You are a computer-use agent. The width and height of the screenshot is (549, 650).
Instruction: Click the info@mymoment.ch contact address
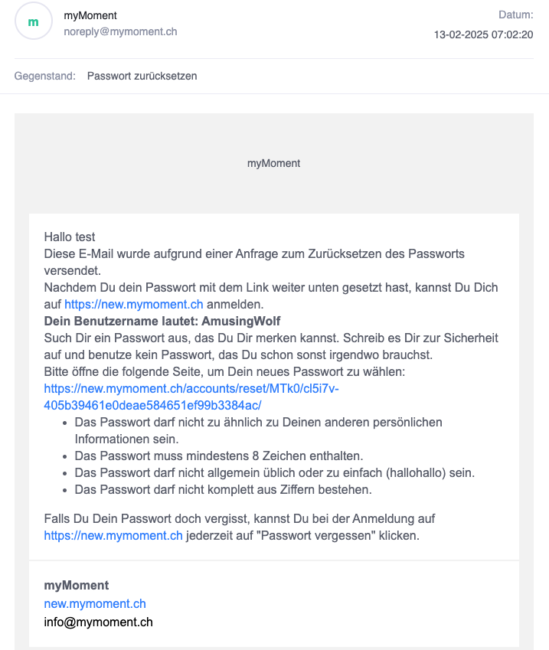point(98,622)
